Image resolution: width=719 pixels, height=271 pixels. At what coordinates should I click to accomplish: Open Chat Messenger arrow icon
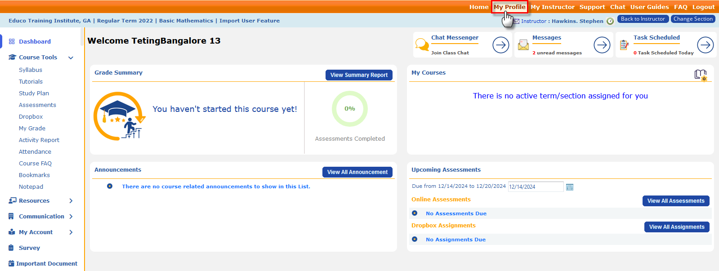[x=500, y=45]
